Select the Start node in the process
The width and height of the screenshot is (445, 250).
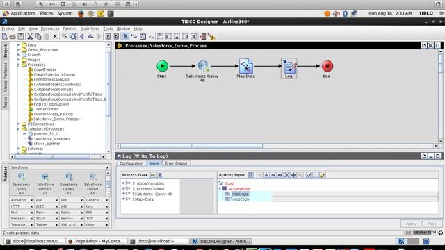pyautogui.click(x=162, y=66)
